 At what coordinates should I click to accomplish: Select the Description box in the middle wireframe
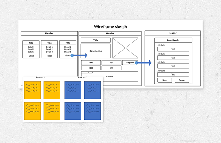coord(95,51)
